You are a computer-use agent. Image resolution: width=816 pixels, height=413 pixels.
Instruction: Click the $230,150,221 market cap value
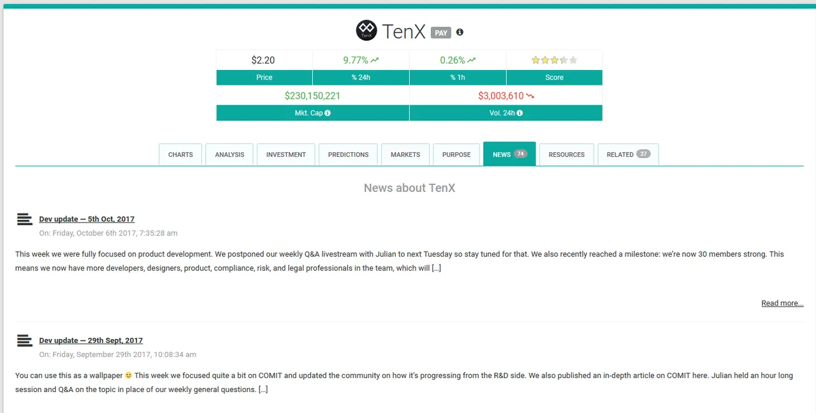312,96
